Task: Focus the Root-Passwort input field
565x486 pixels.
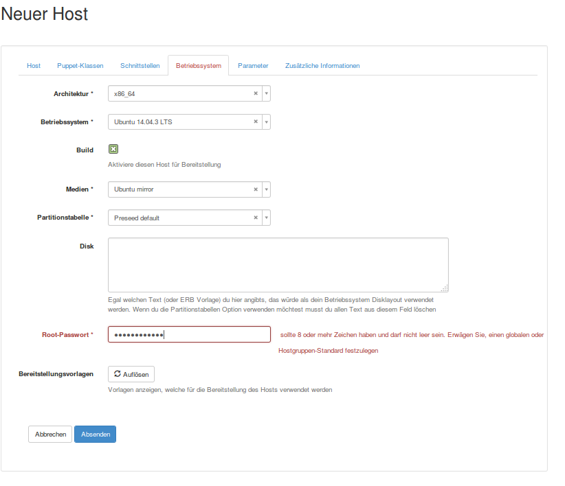Action: 189,334
